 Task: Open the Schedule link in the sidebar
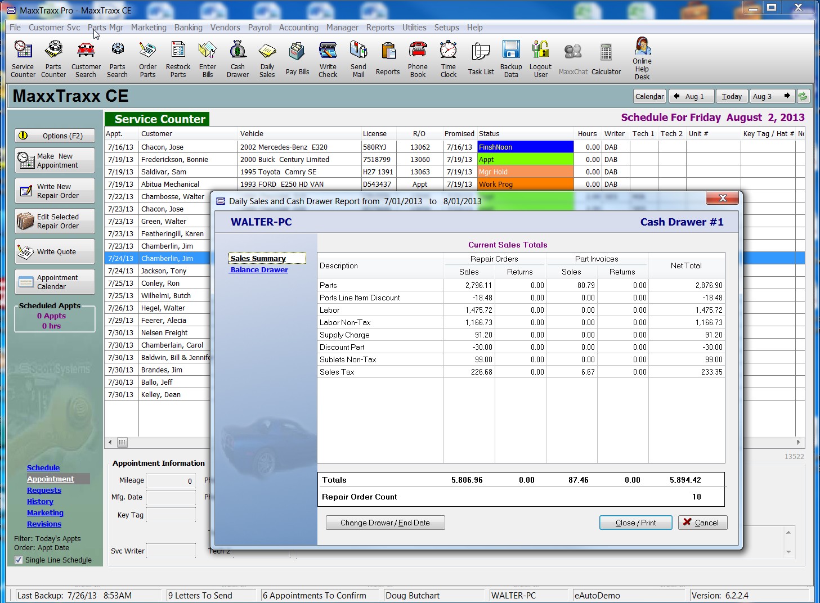pyautogui.click(x=43, y=468)
